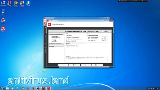Open the 'Общее' section
160x90 pixels.
click(56, 46)
